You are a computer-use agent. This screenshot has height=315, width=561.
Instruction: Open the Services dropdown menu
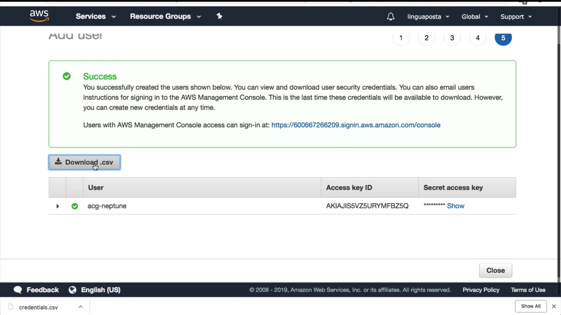[x=96, y=17]
